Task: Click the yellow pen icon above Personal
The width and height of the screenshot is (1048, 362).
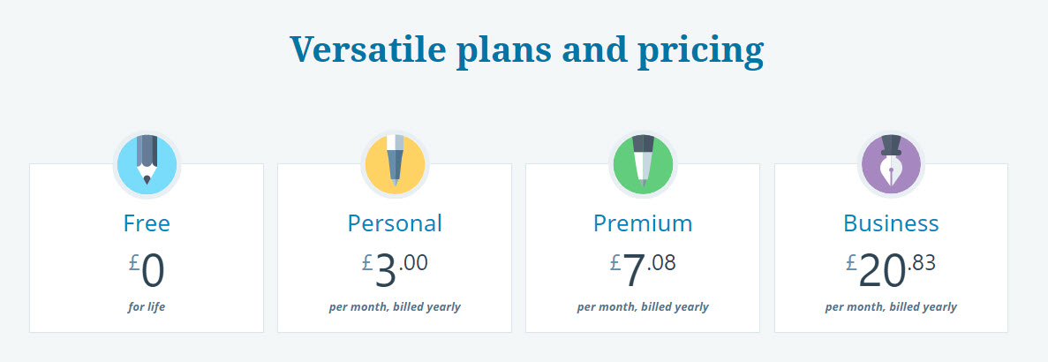Action: [395, 165]
